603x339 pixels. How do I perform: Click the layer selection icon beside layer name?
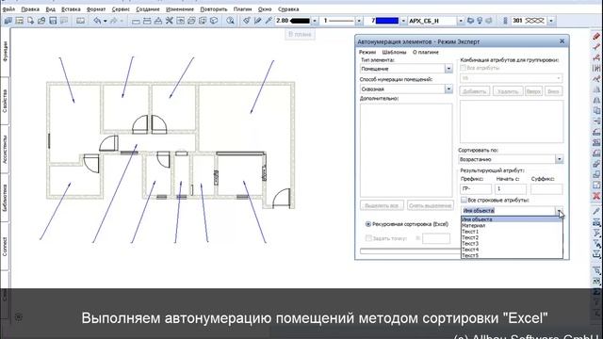[470, 21]
